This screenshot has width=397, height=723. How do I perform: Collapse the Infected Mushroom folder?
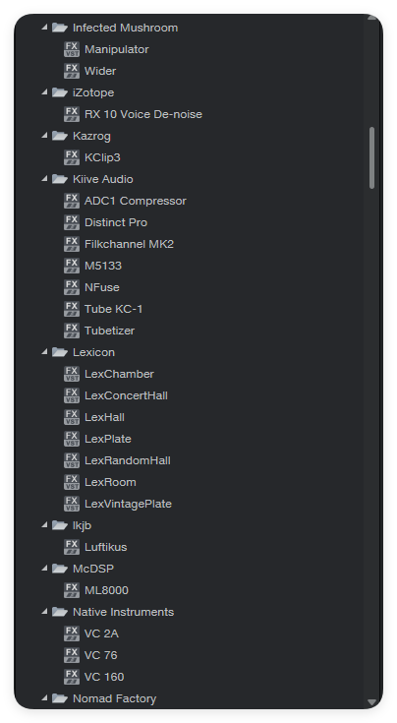point(44,28)
